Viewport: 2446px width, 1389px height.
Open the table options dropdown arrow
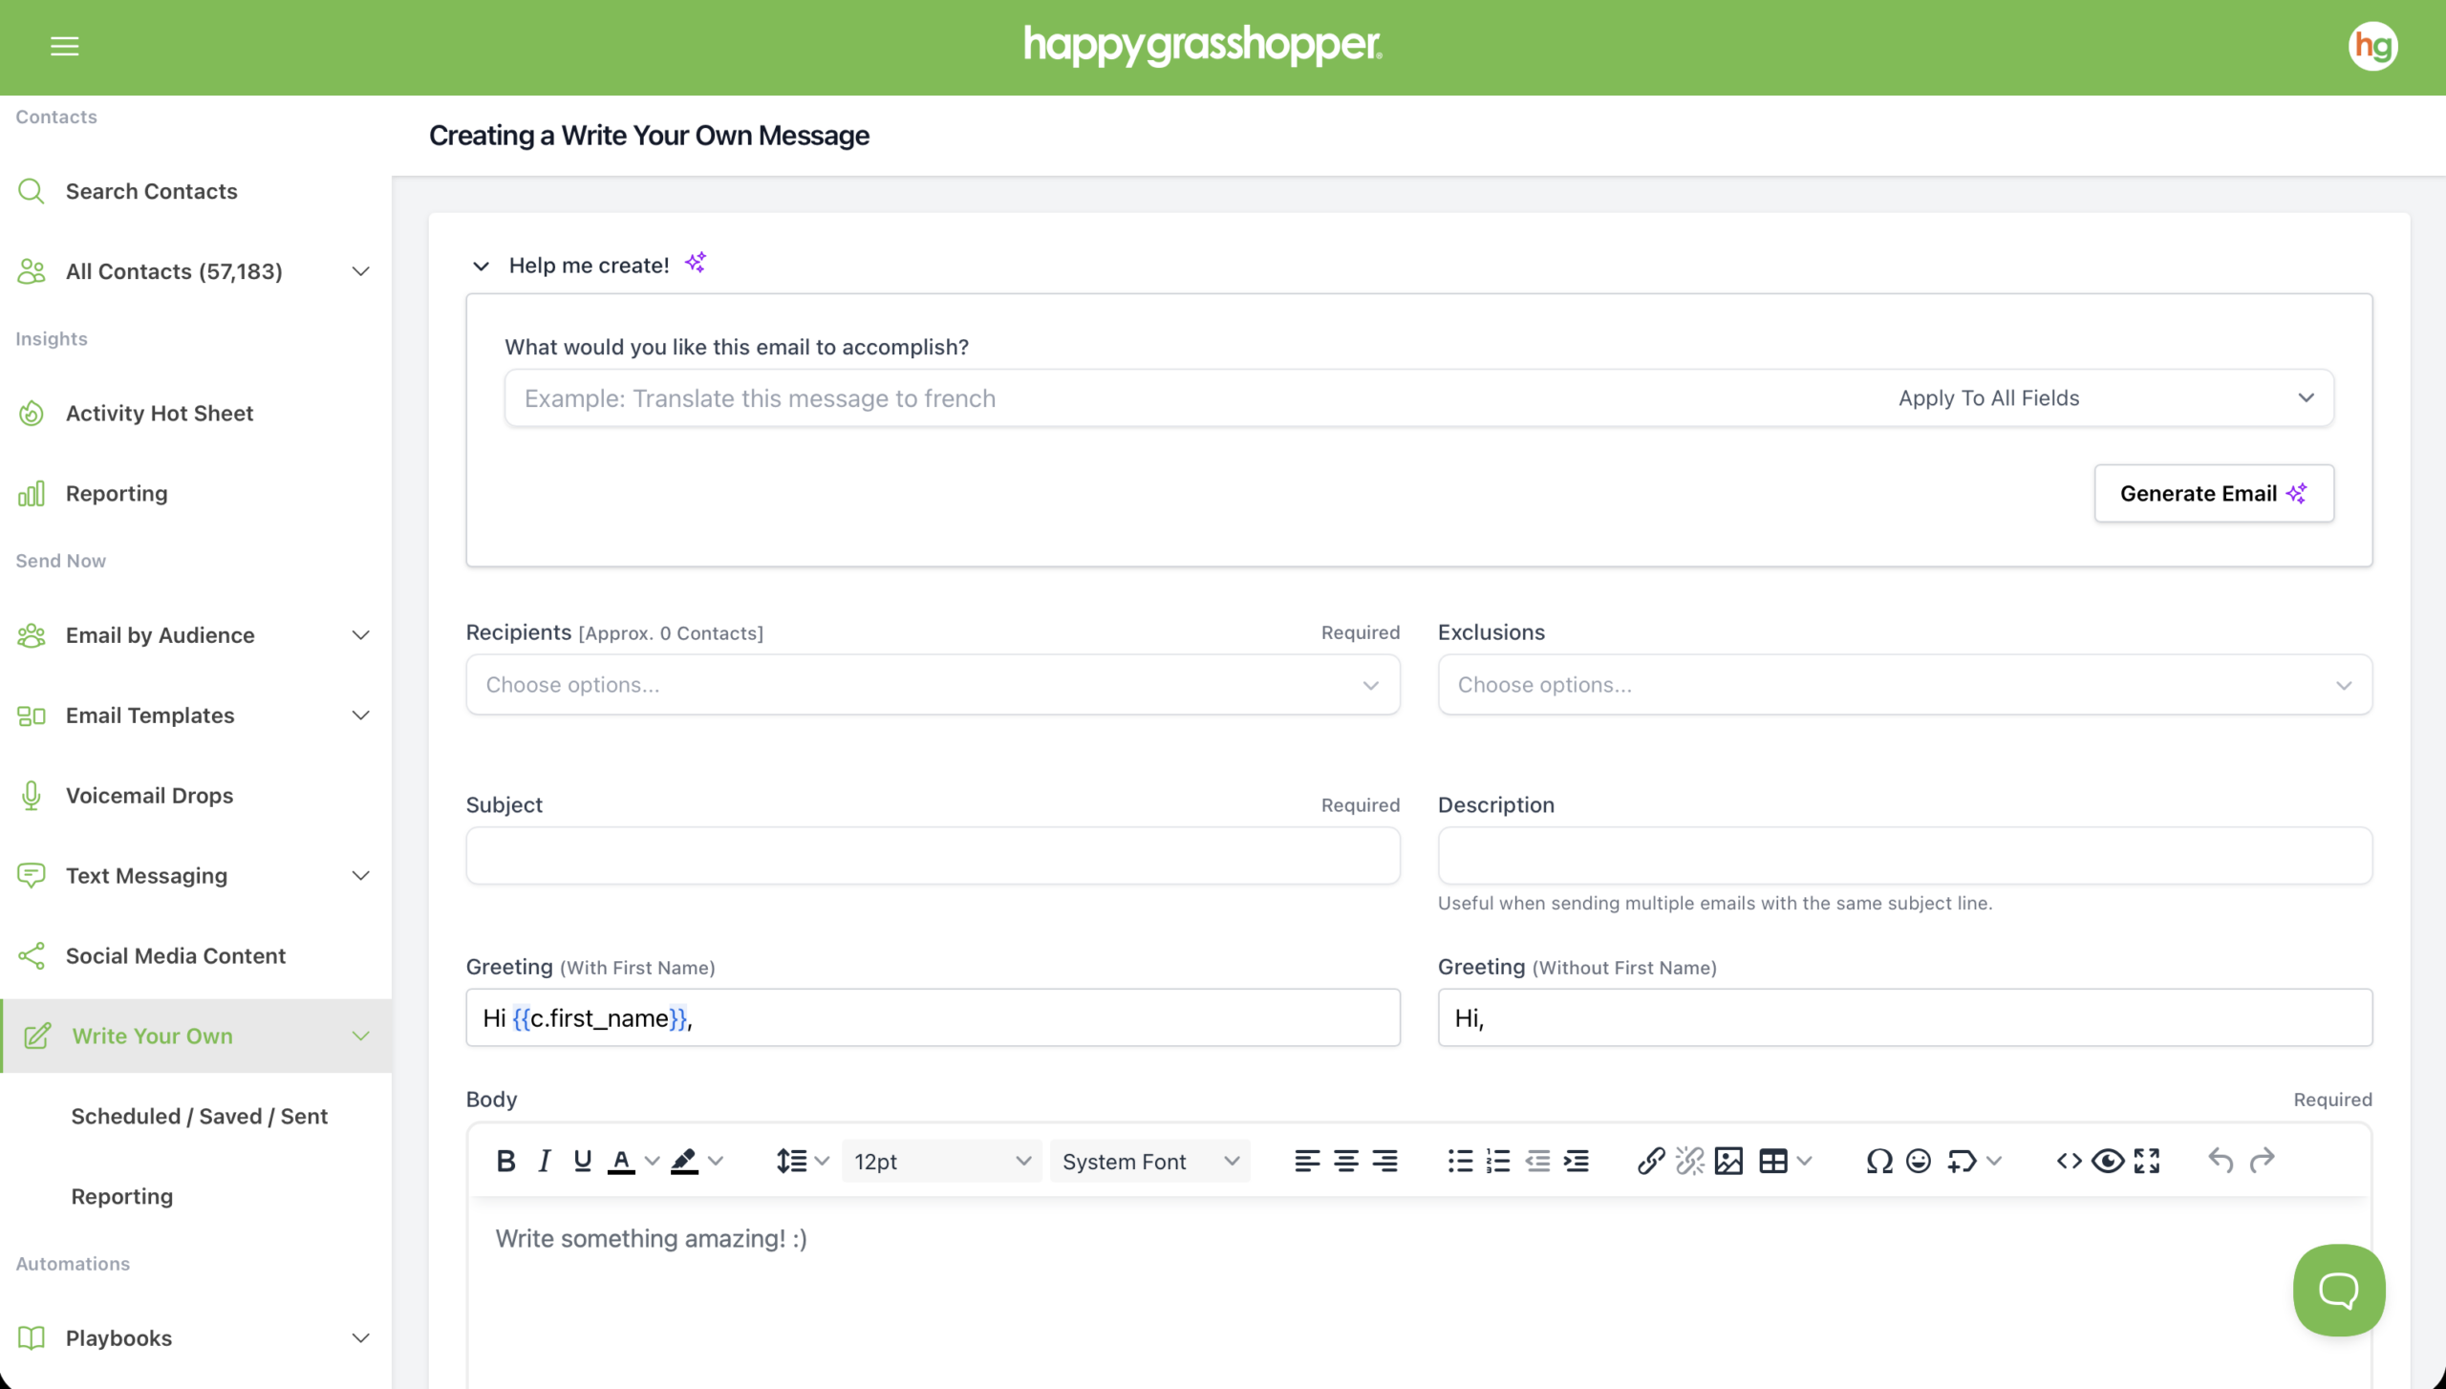coord(1804,1161)
